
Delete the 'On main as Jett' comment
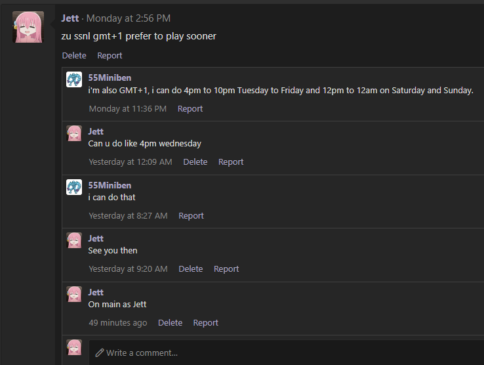[x=170, y=322]
